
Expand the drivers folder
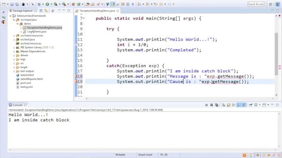(14, 55)
